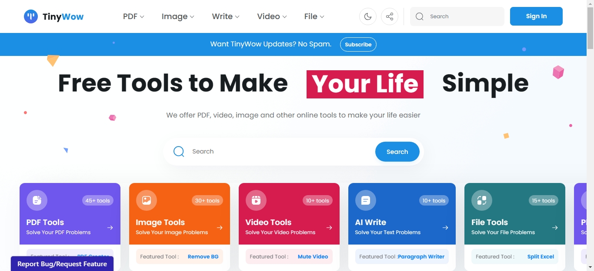Click the "Image Tools" card title
Viewport: 594px width, 271px height.
[160, 222]
